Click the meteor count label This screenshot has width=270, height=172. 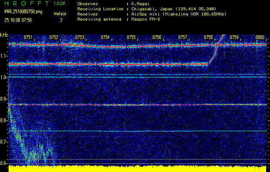(x=60, y=14)
